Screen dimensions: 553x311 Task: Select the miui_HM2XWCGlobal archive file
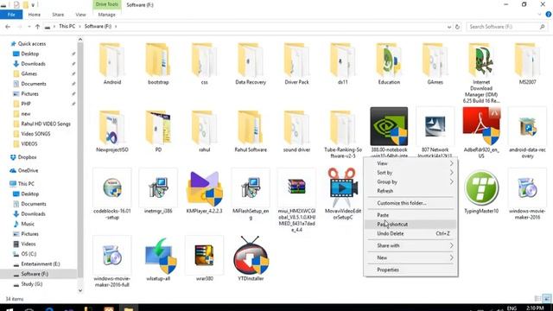(296, 200)
